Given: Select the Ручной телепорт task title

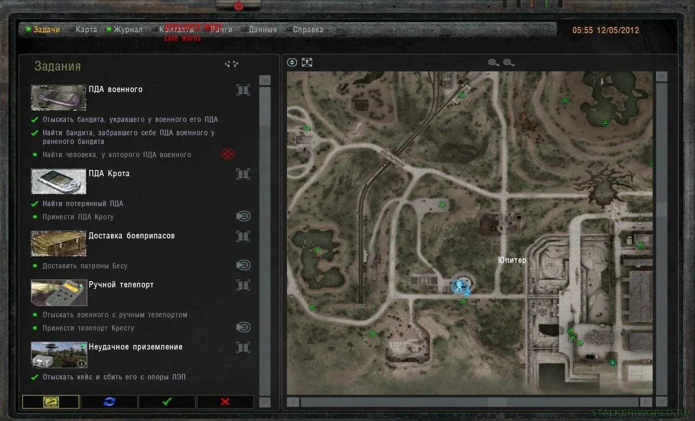Looking at the screenshot, I should tap(121, 284).
